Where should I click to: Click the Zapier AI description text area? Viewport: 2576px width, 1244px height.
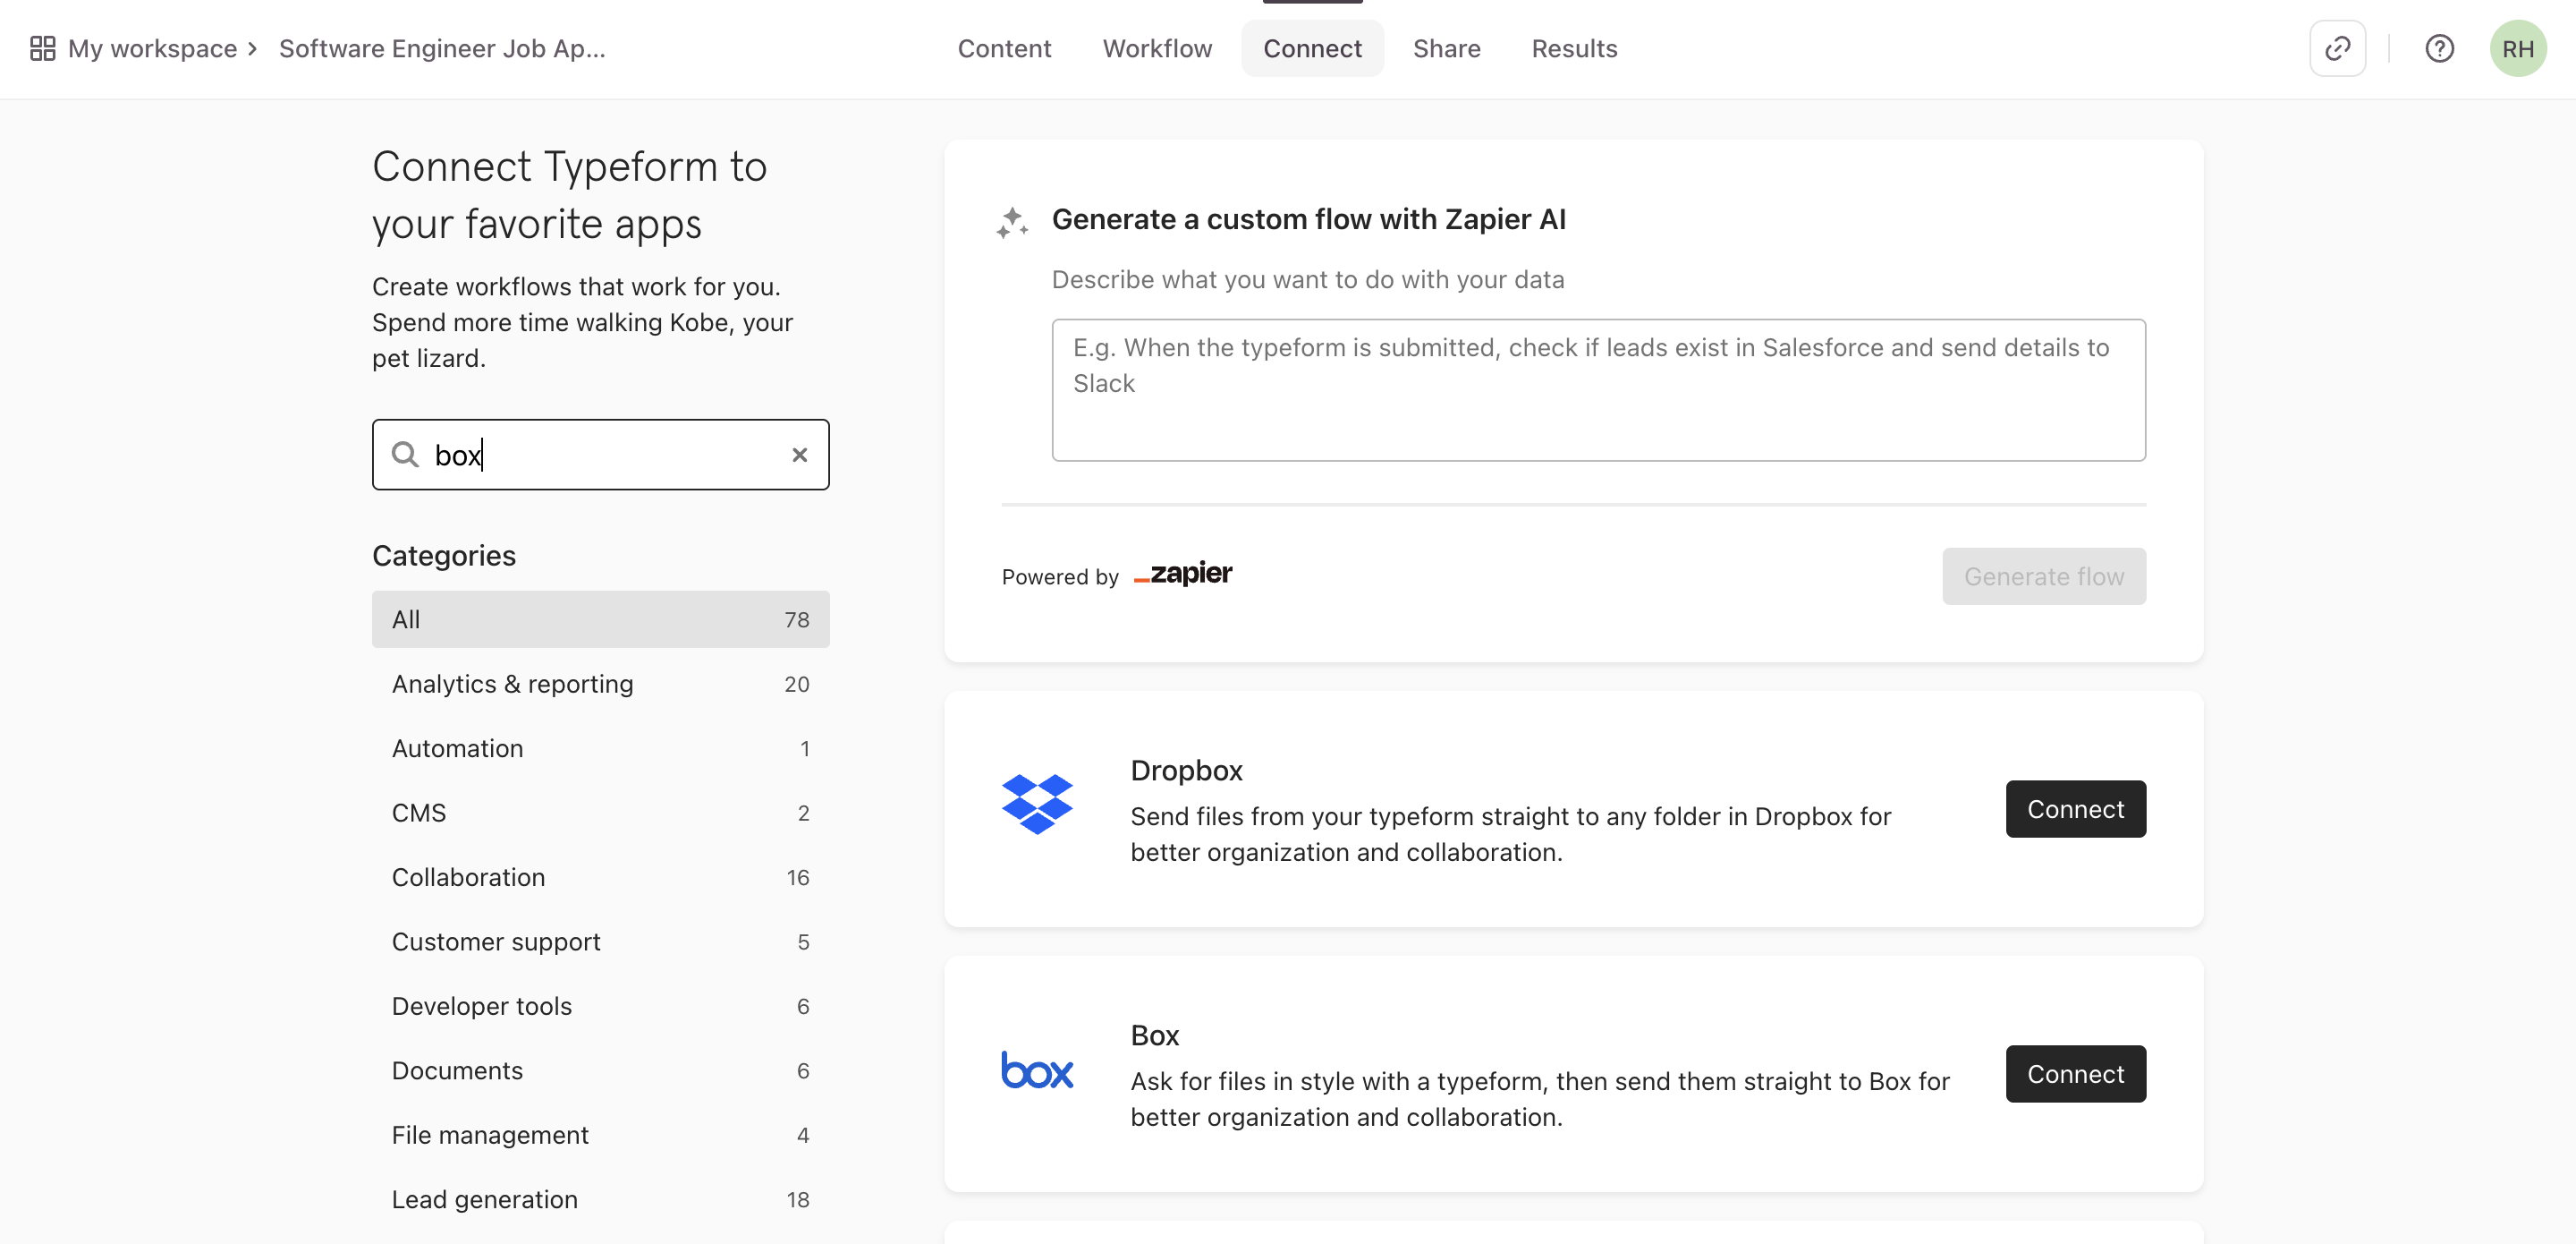pyautogui.click(x=1598, y=389)
